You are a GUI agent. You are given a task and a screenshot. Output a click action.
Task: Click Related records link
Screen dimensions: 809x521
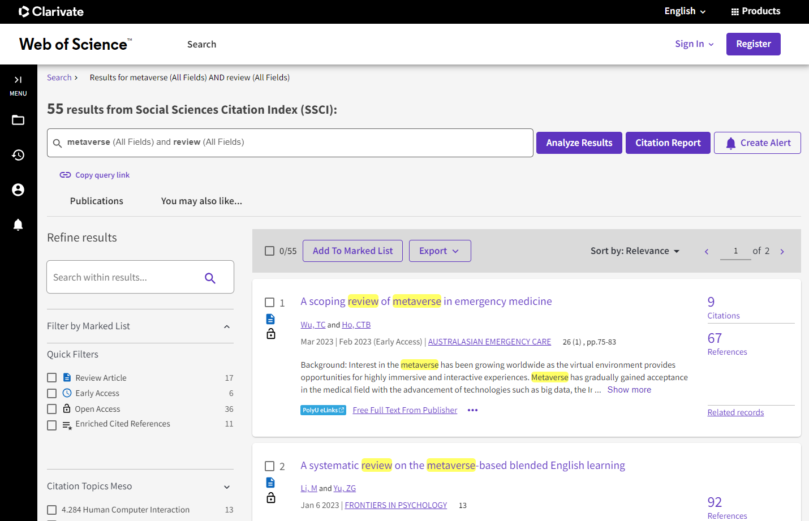(735, 412)
